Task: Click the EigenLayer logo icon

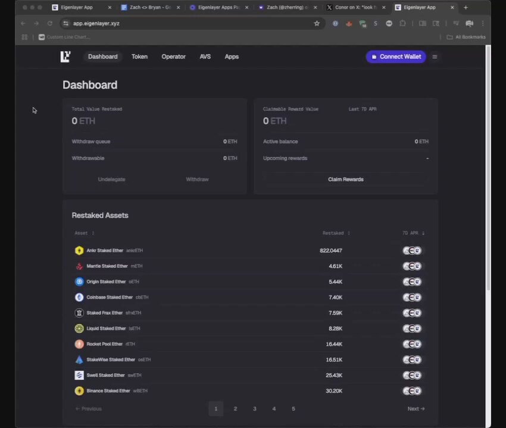Action: pyautogui.click(x=65, y=56)
